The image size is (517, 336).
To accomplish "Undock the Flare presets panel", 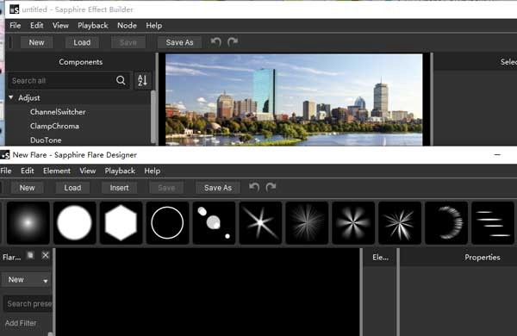I will point(30,255).
